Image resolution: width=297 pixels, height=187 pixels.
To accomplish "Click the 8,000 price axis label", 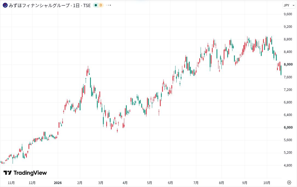I will click(x=288, y=64).
